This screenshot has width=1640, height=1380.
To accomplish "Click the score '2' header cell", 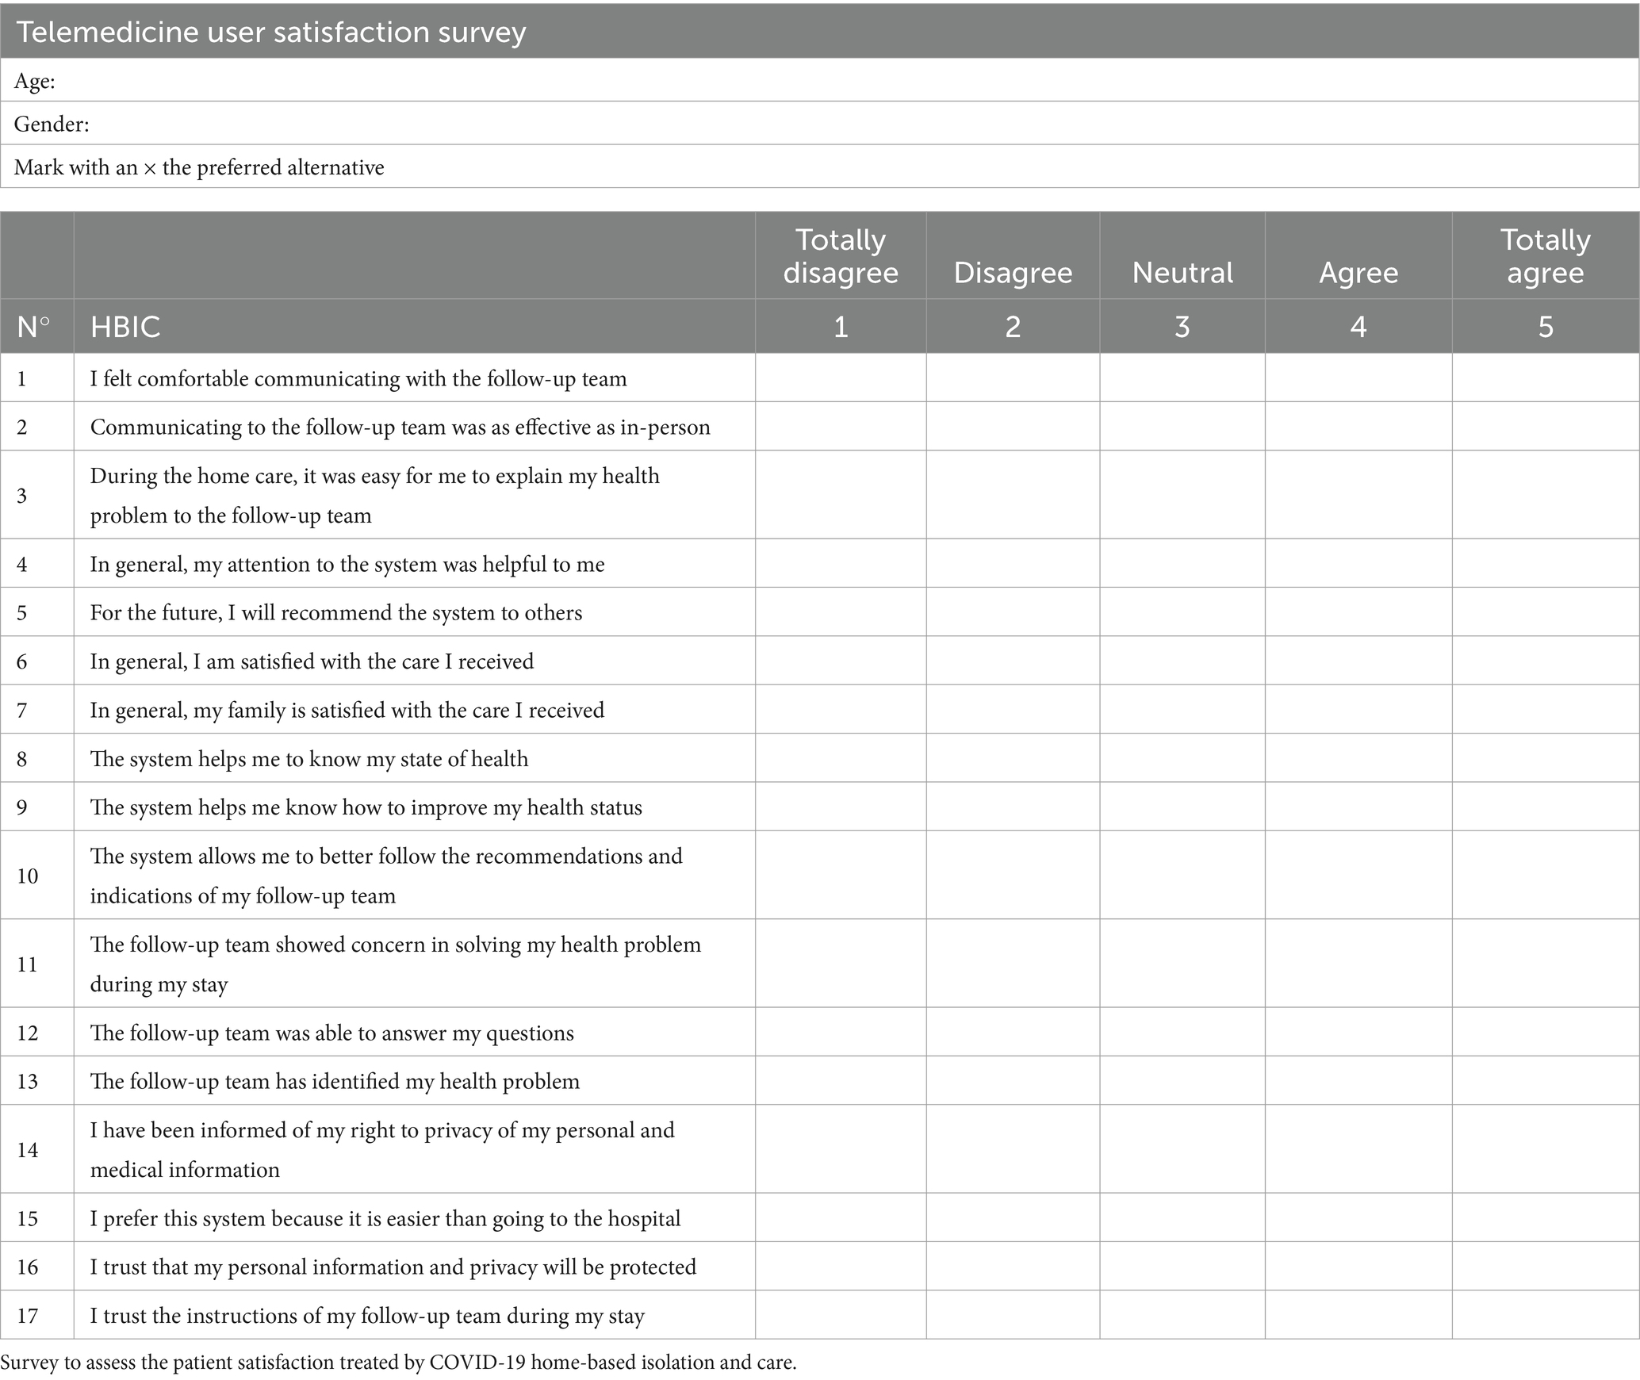I will tap(1013, 326).
